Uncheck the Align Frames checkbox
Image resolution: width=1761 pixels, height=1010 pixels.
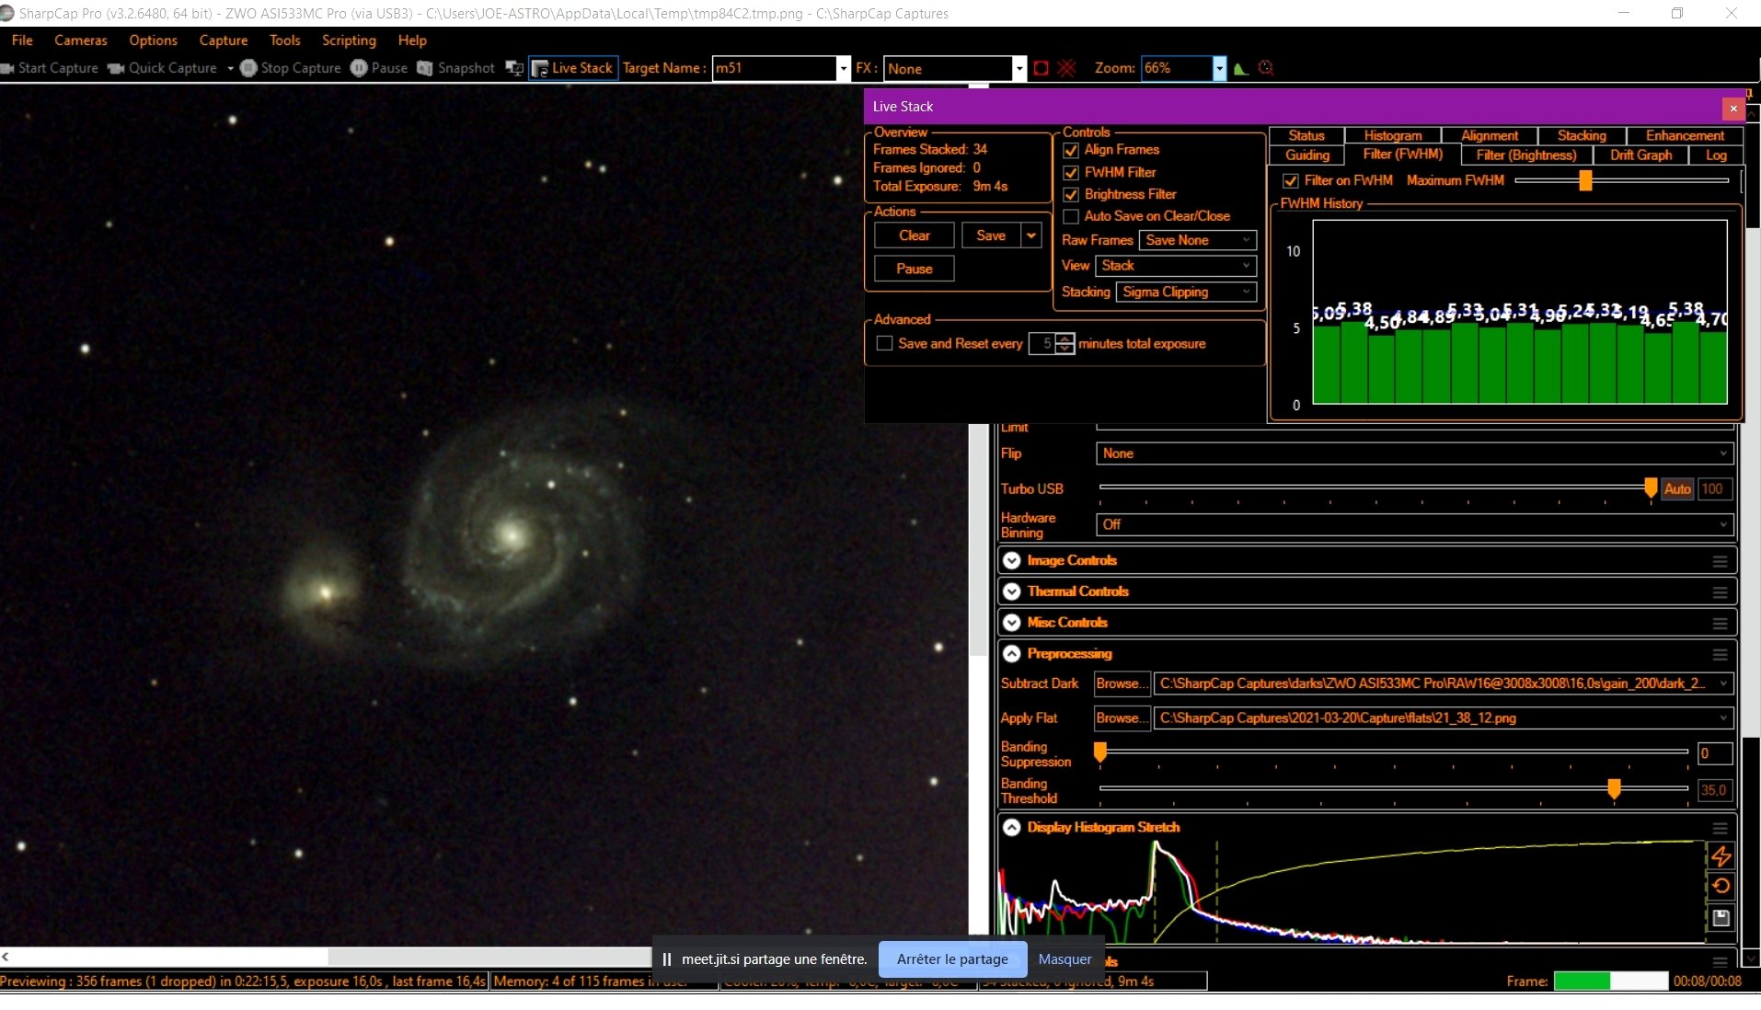tap(1071, 150)
